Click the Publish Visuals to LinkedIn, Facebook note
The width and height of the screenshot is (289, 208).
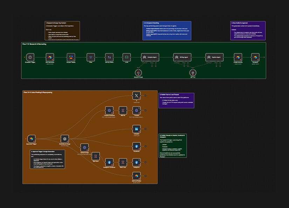173,146
